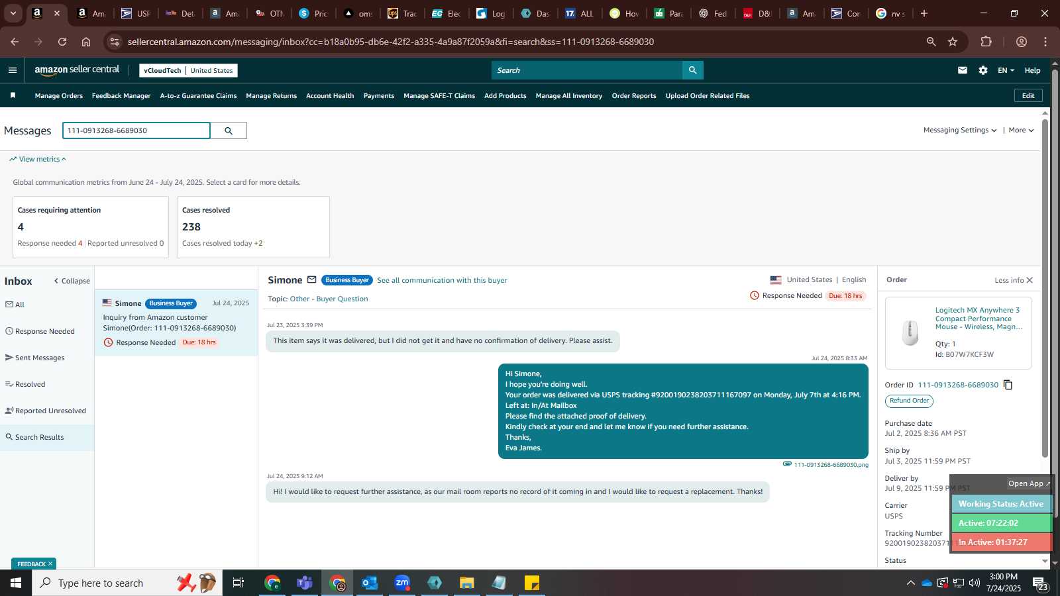This screenshot has height=596, width=1060.
Task: Reload the page using the browser refresh icon
Action: (x=62, y=42)
